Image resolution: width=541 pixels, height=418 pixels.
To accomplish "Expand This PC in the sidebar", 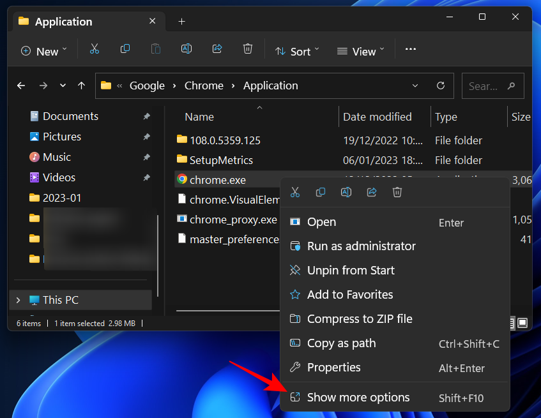I will pos(17,299).
